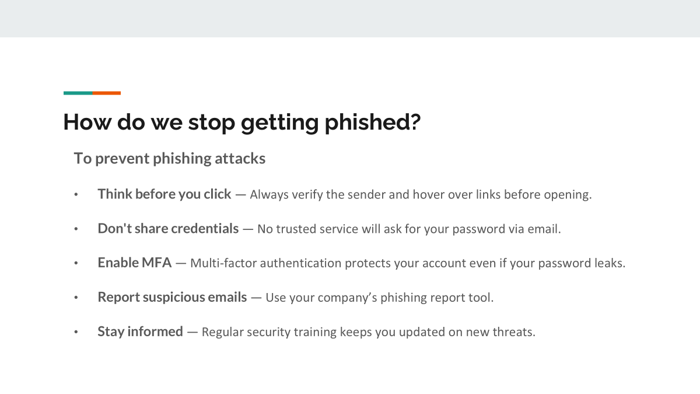The height and width of the screenshot is (394, 700).
Task: Click the bold "Enable MFA" heading
Action: [135, 263]
